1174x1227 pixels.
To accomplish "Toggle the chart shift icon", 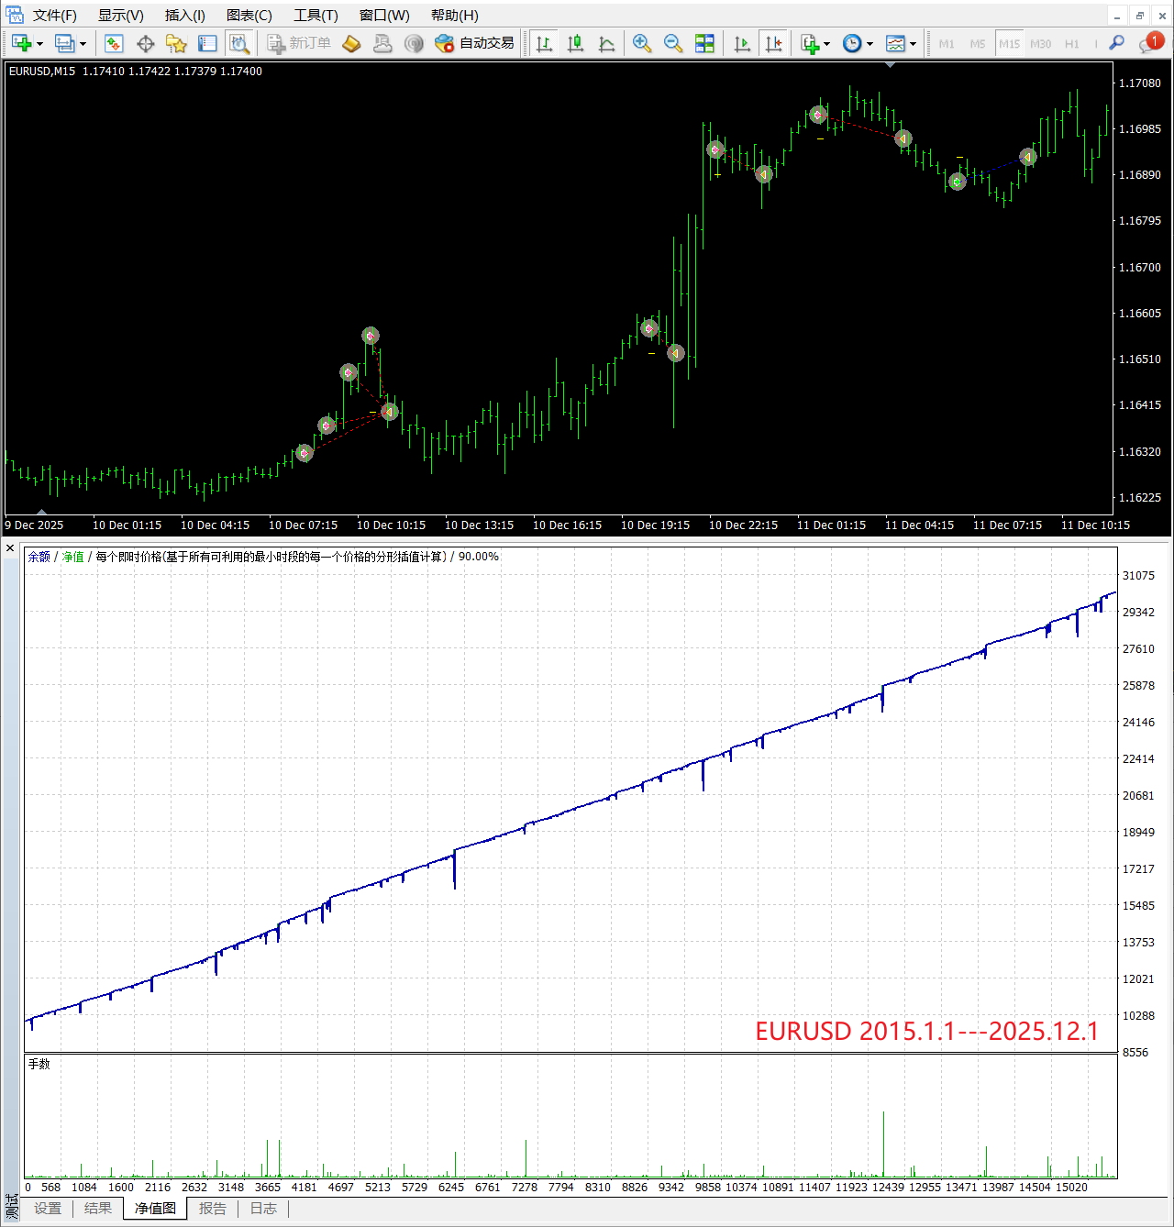I will pyautogui.click(x=773, y=43).
